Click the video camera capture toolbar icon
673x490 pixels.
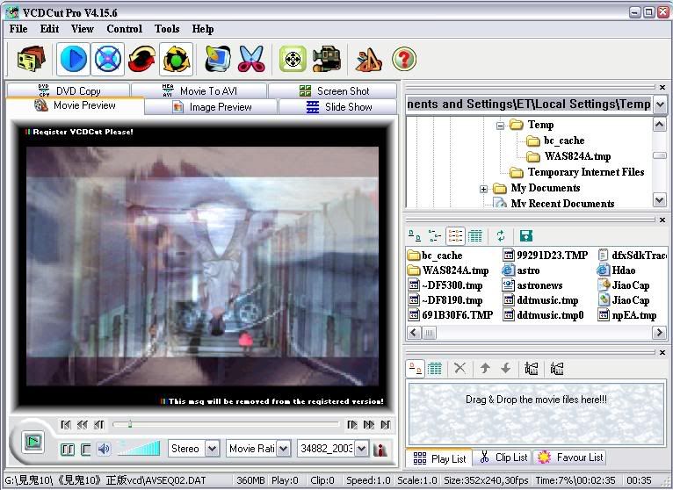coord(327,59)
